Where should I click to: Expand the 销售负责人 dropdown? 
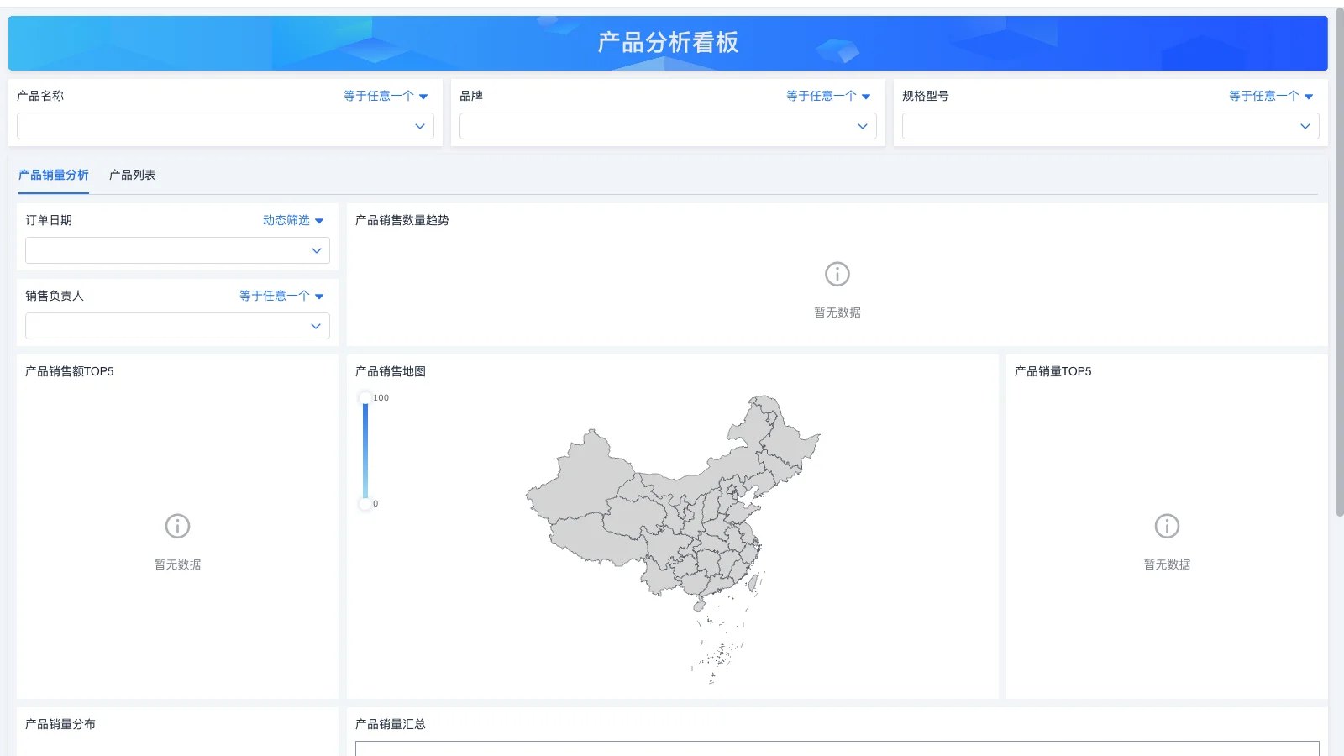point(176,326)
